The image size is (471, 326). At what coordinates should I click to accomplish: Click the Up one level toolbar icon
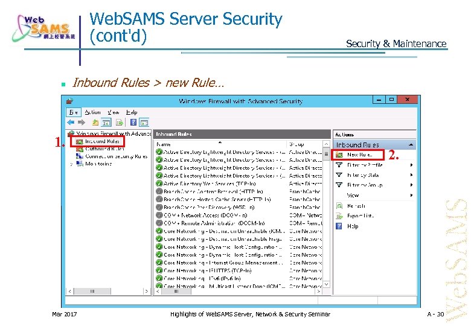click(x=95, y=122)
